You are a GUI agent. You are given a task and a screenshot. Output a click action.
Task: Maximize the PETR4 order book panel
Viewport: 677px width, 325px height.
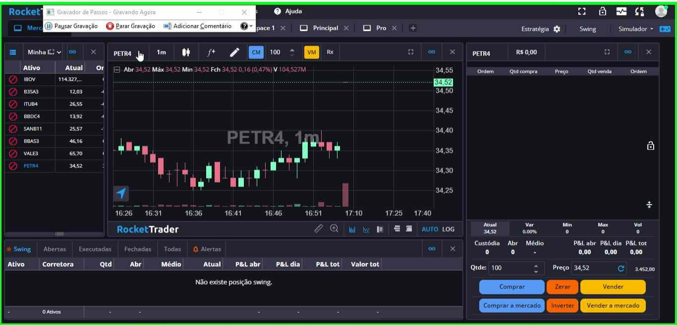tap(607, 52)
